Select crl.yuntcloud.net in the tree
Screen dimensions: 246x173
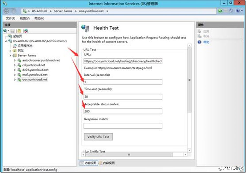(34, 65)
